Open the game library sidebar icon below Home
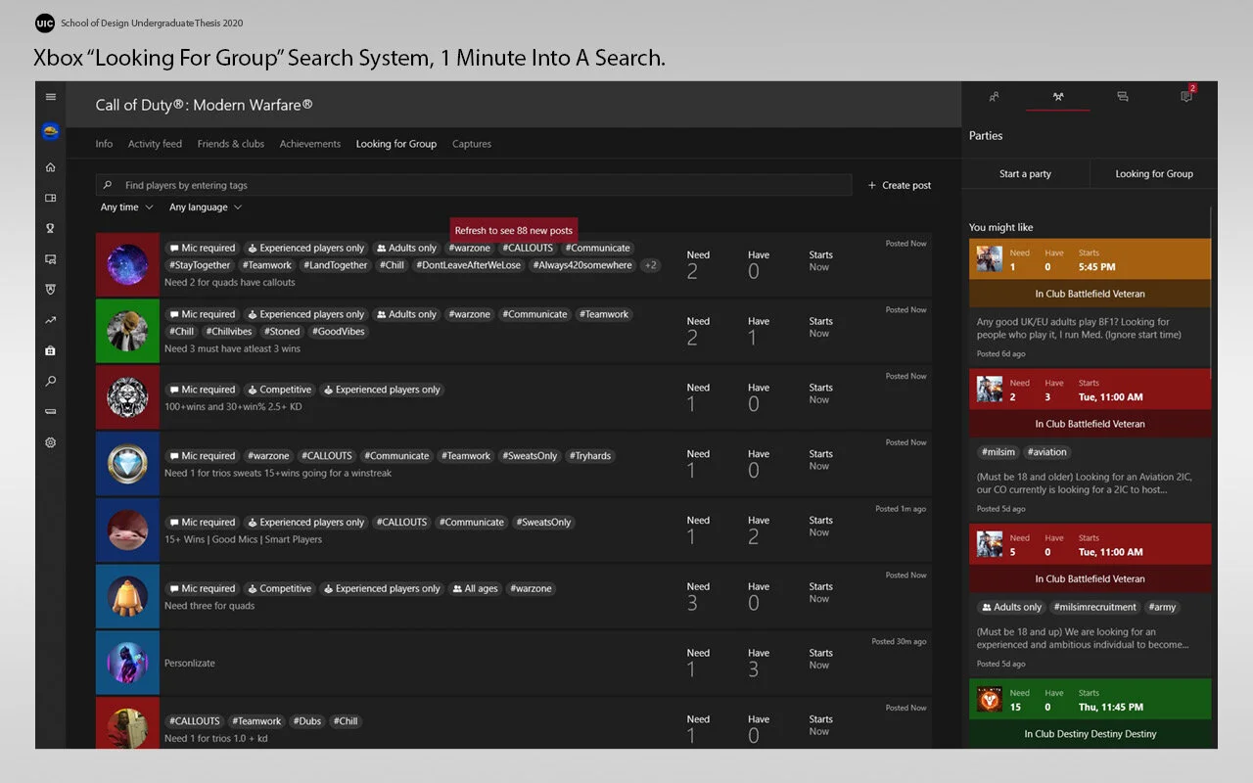1253x783 pixels. 51,198
